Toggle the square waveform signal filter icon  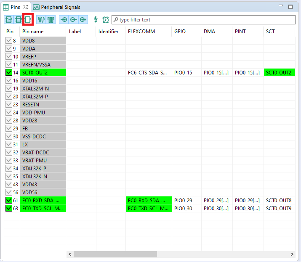(51, 20)
